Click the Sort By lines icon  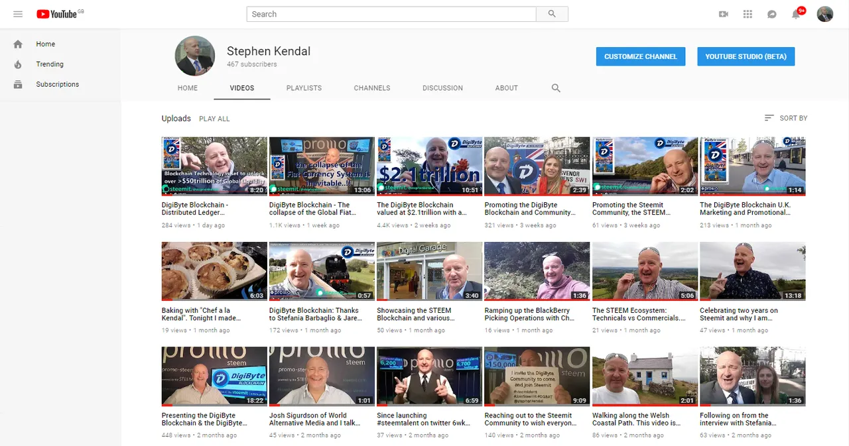pyautogui.click(x=769, y=118)
